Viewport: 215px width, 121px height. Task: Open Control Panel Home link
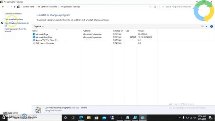13,13
